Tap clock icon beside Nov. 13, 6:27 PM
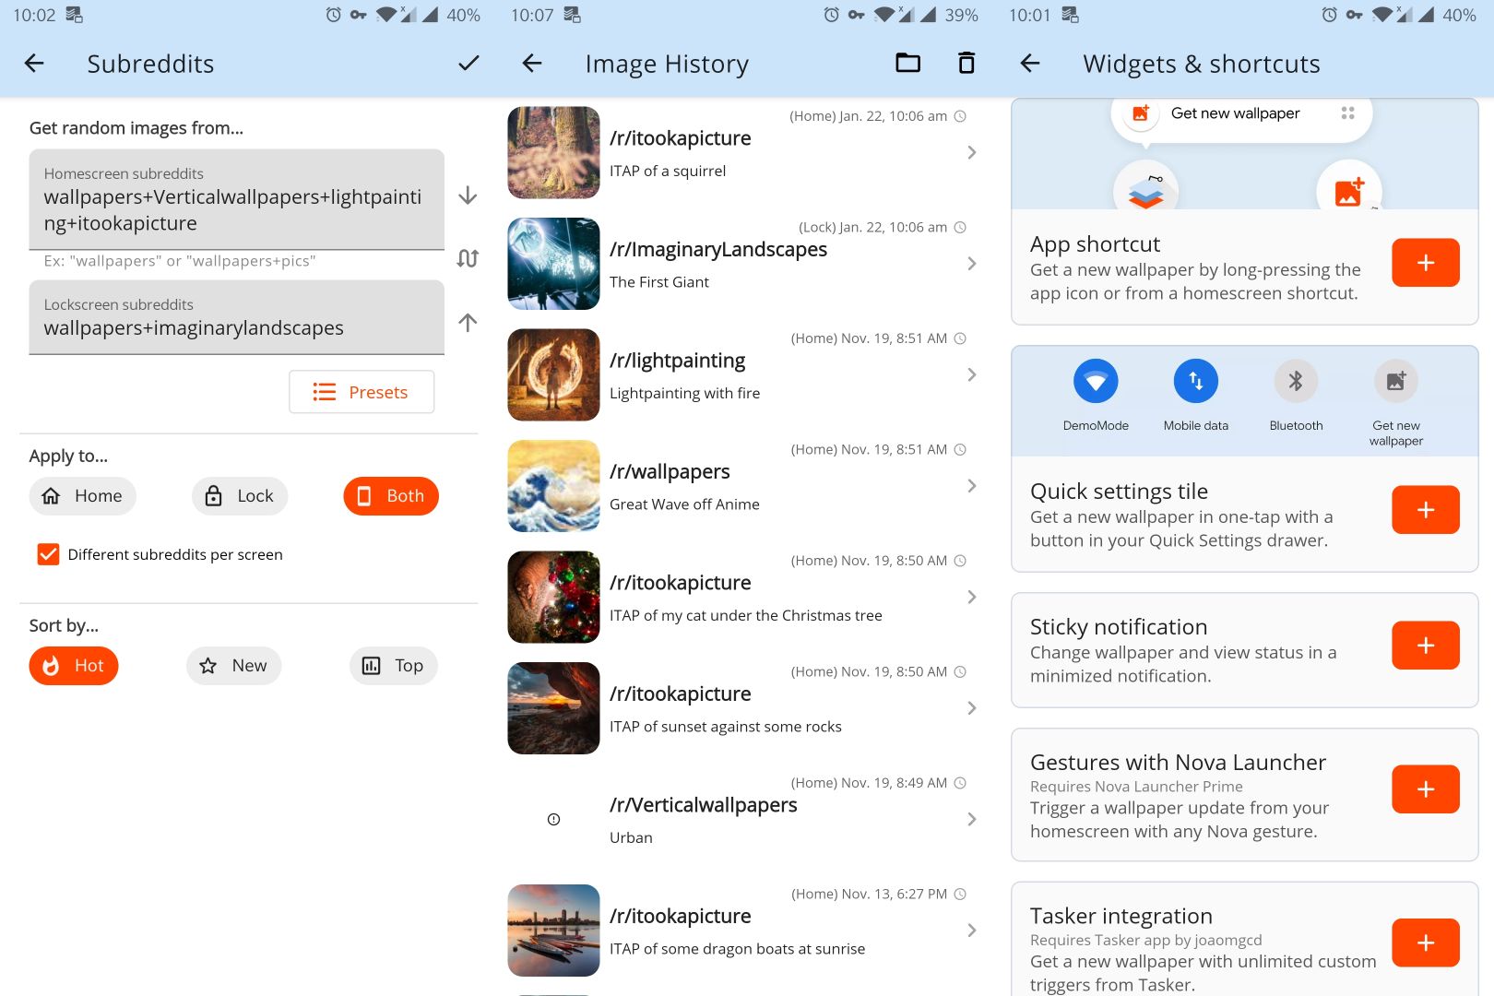 tap(960, 894)
